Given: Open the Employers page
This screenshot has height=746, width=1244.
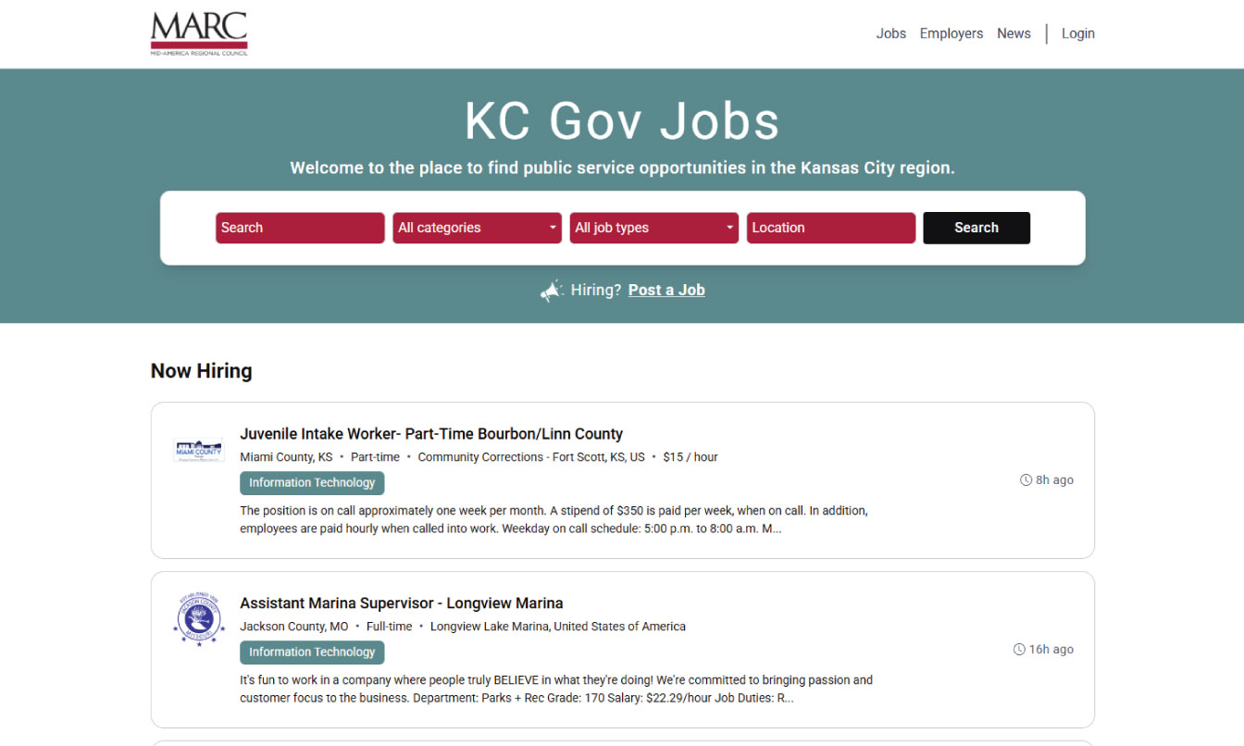Looking at the screenshot, I should point(952,33).
